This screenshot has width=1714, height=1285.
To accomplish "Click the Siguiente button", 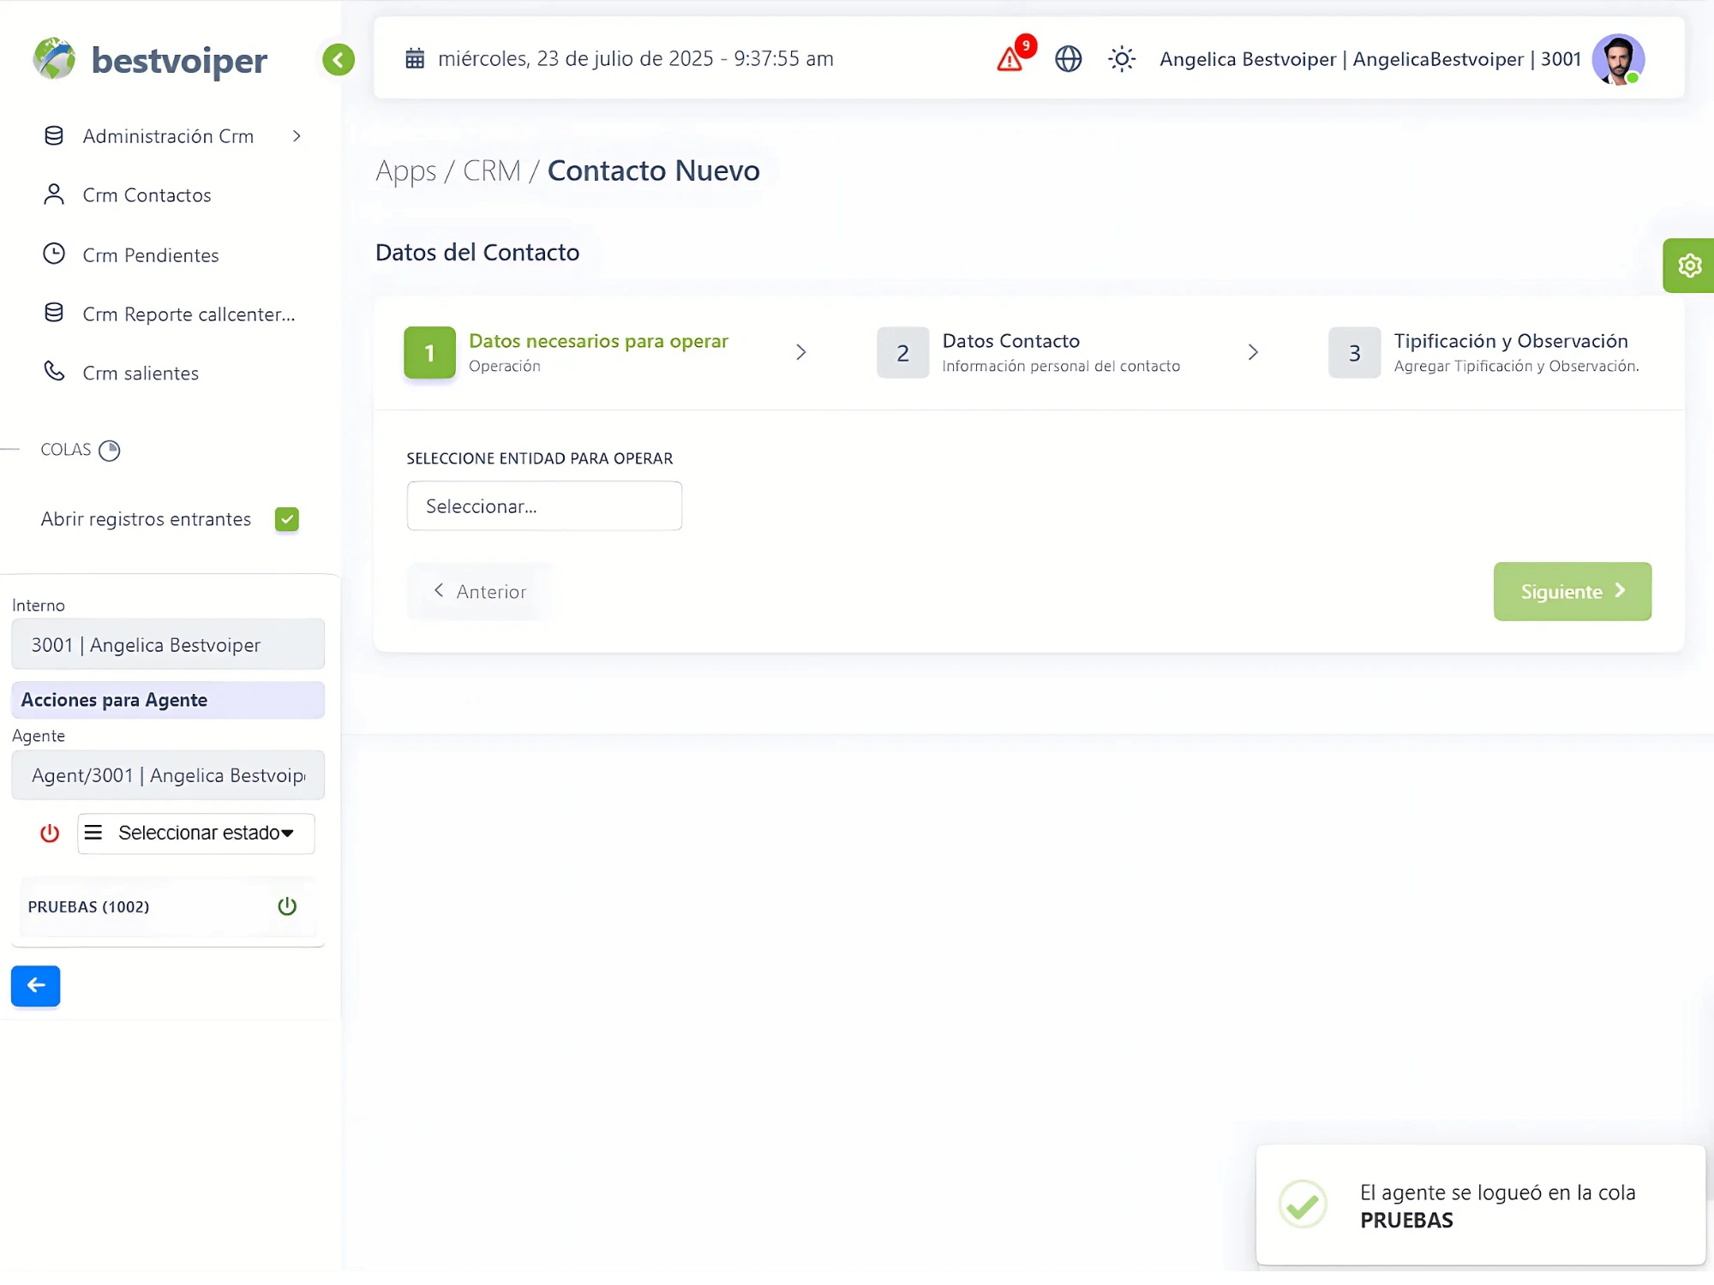I will click(x=1572, y=591).
